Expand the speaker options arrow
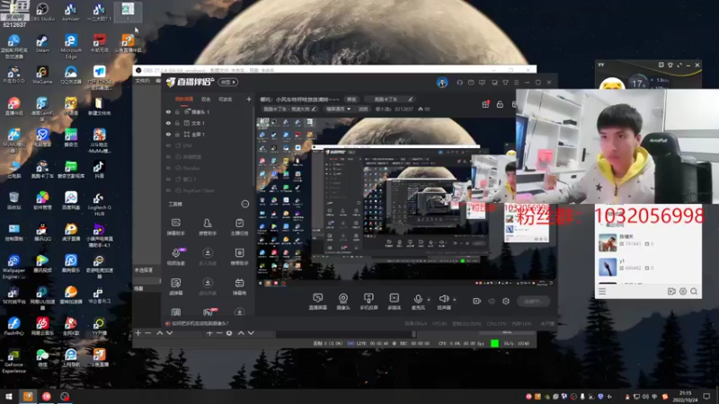Screen dimensions: 719x404 (455, 299)
